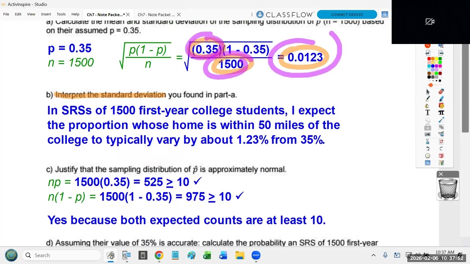The height and width of the screenshot is (264, 470).
Task: Switch to second Ch7 - Note Packet tab
Action: pos(156,15)
